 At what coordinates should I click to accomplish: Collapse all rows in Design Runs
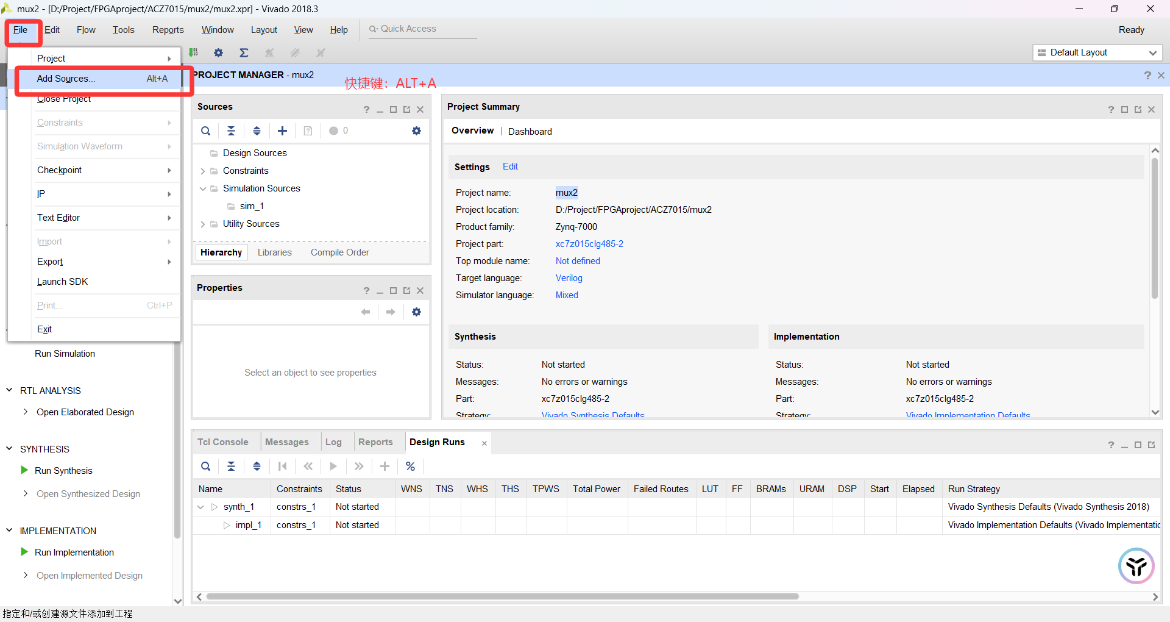232,467
